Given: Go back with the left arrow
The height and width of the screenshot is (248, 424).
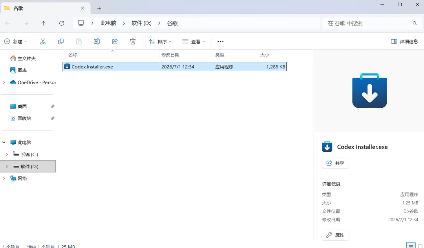Looking at the screenshot, I should tap(7, 23).
